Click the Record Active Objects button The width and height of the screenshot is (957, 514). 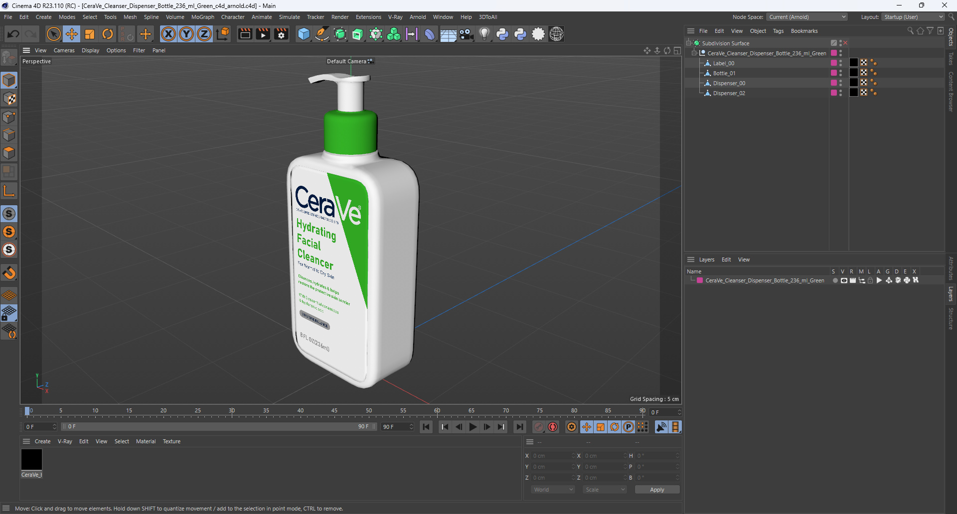click(539, 427)
